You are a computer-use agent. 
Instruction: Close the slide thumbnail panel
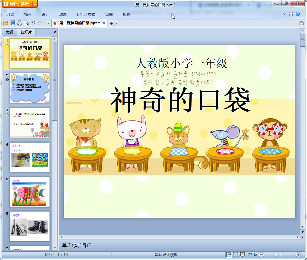55,32
